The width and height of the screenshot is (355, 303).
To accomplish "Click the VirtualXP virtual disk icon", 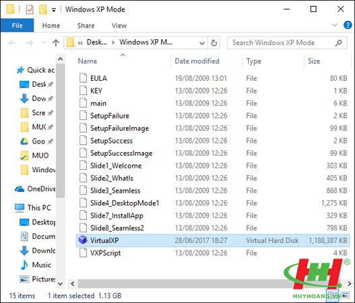I will point(83,240).
